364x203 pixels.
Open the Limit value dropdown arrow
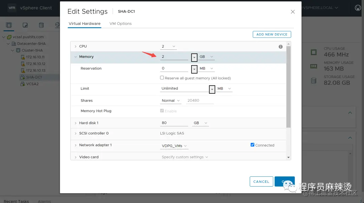(x=212, y=89)
